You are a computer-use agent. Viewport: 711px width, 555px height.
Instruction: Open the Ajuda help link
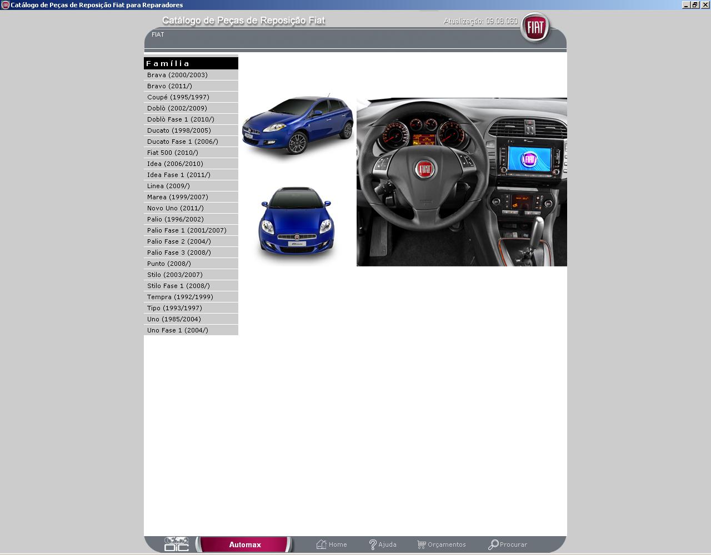387,544
